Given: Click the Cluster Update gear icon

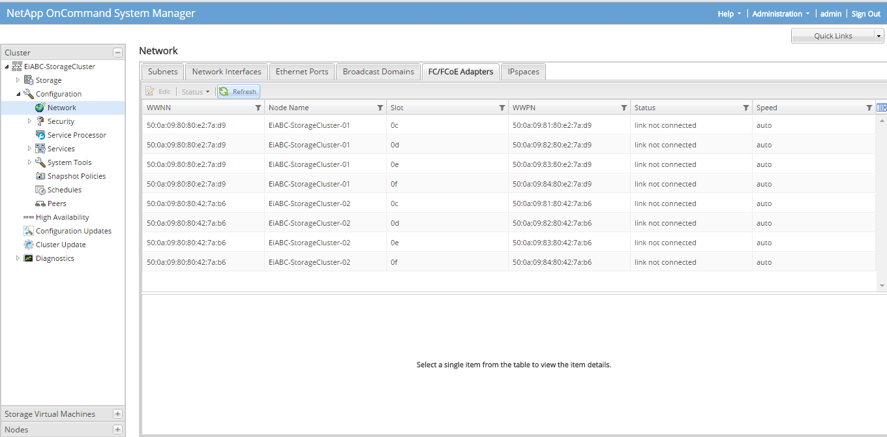Looking at the screenshot, I should click(x=29, y=245).
